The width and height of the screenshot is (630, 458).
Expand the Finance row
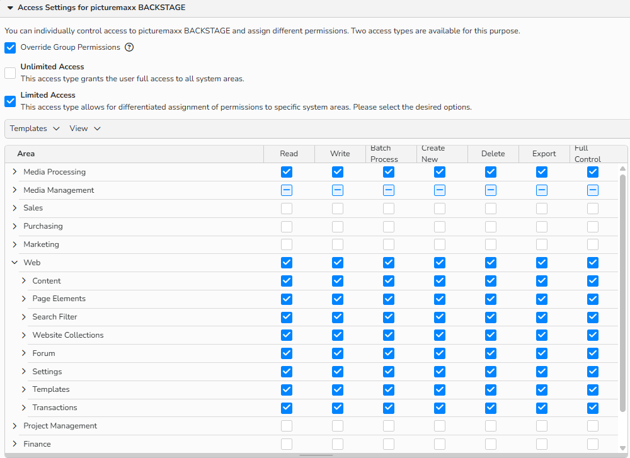[15, 444]
